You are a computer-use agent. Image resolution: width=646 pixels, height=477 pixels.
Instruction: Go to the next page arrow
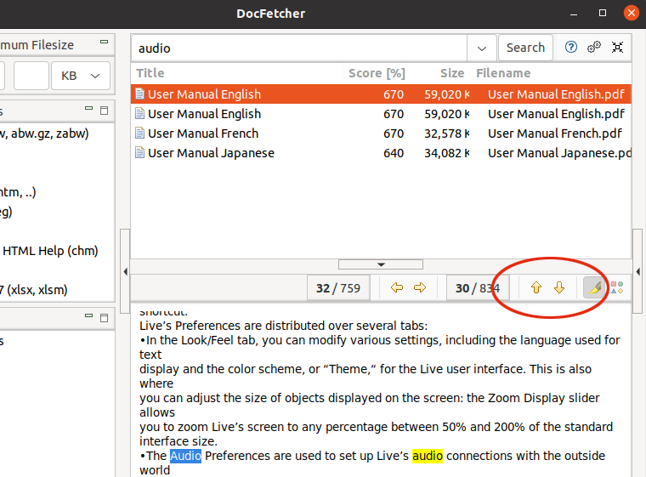(x=420, y=287)
